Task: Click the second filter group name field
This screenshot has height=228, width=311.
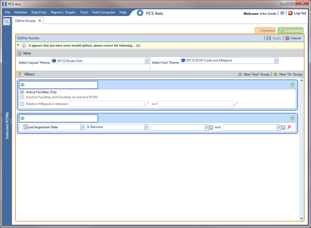Action: pyautogui.click(x=58, y=118)
